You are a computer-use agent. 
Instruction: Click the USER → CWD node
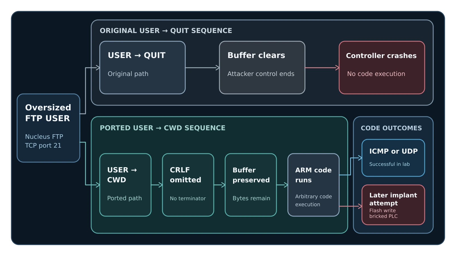(x=125, y=185)
